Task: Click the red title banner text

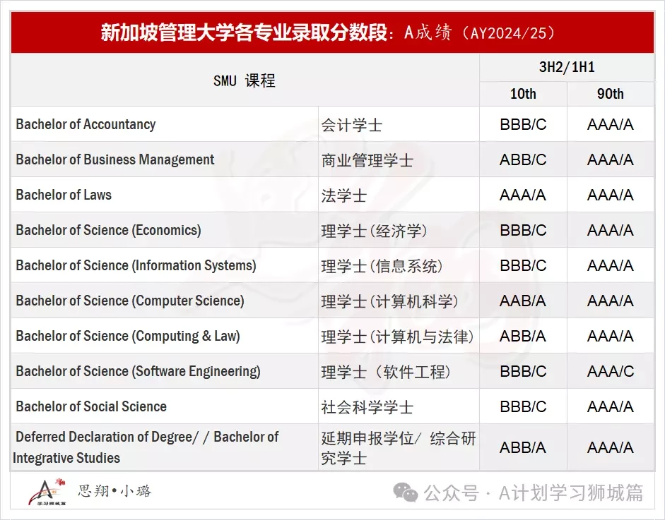Action: (327, 32)
